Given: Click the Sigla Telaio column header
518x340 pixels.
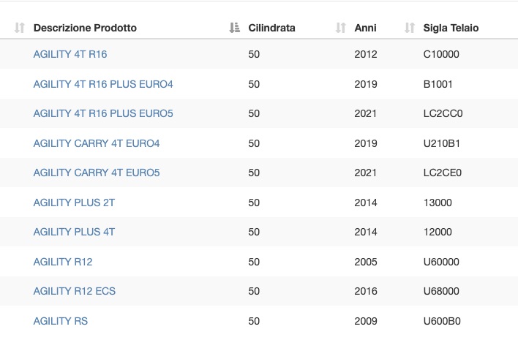Looking at the screenshot, I should (x=451, y=28).
